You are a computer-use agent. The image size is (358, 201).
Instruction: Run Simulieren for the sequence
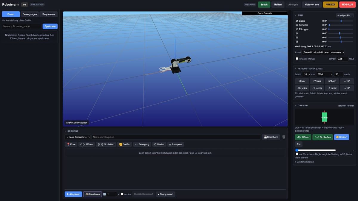[x=92, y=194]
